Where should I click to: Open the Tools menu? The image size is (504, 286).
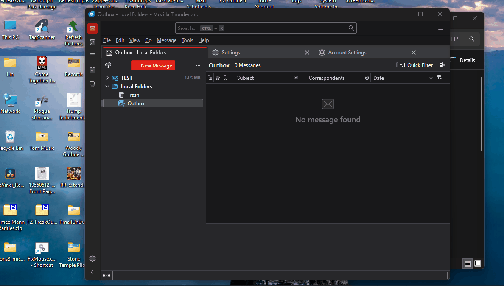click(x=187, y=40)
